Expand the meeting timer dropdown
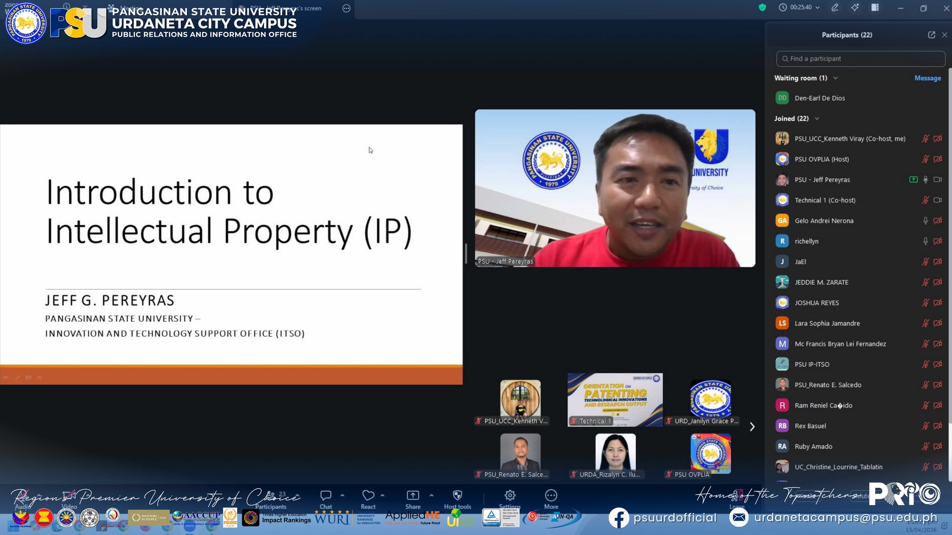Viewport: 952px width, 535px height. [x=818, y=7]
